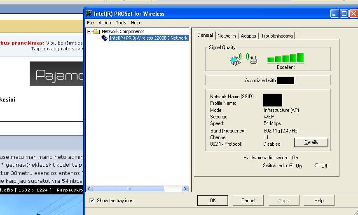The height and width of the screenshot is (215, 358).
Task: Click the tree scrollbar right arrow
Action: (185, 189)
